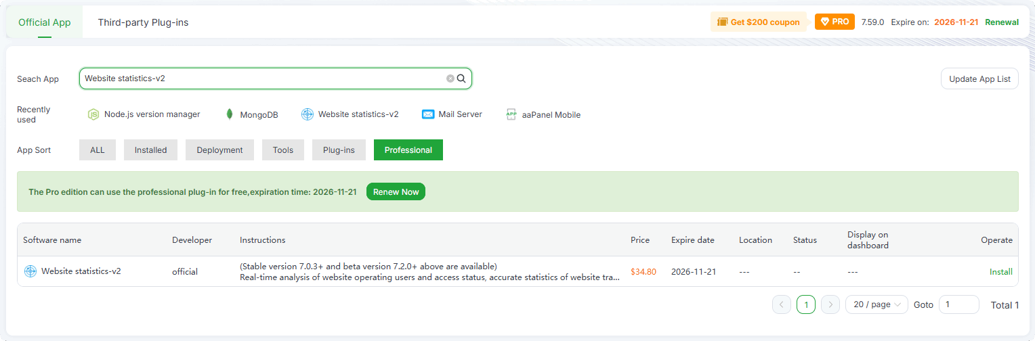Open Website statistics-v2 recently used shortcut
1035x341 pixels.
[x=350, y=114]
